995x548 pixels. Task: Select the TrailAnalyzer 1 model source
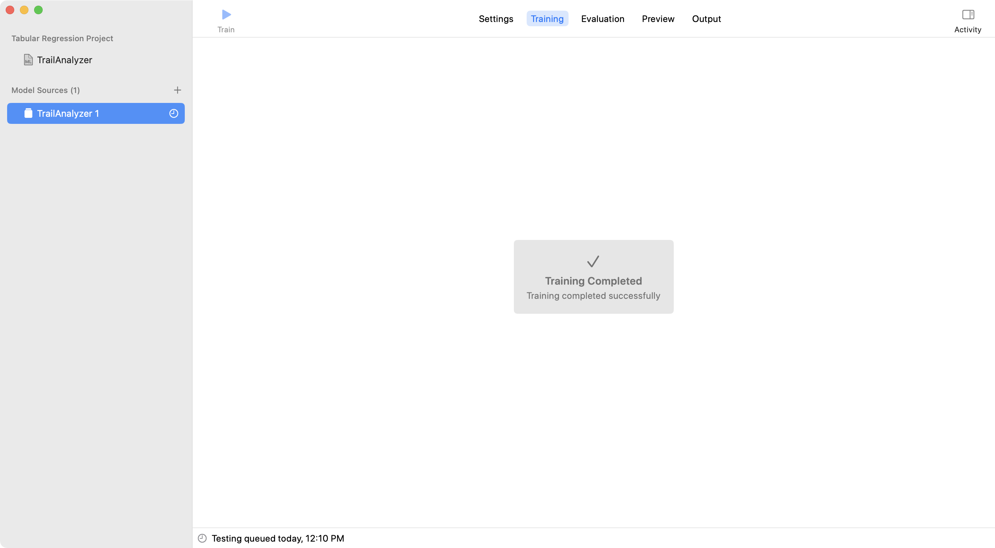tap(68, 113)
